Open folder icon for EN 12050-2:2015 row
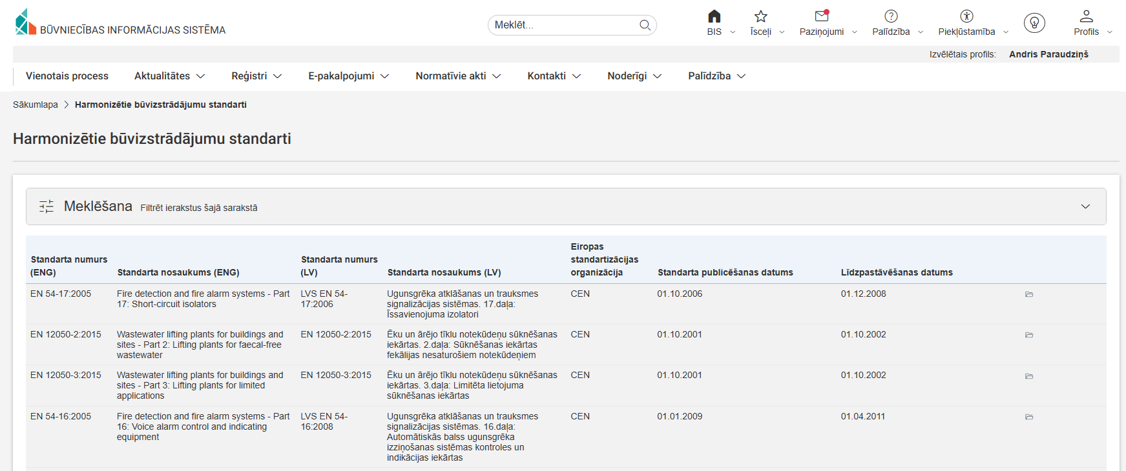This screenshot has width=1126, height=471. tap(1029, 335)
